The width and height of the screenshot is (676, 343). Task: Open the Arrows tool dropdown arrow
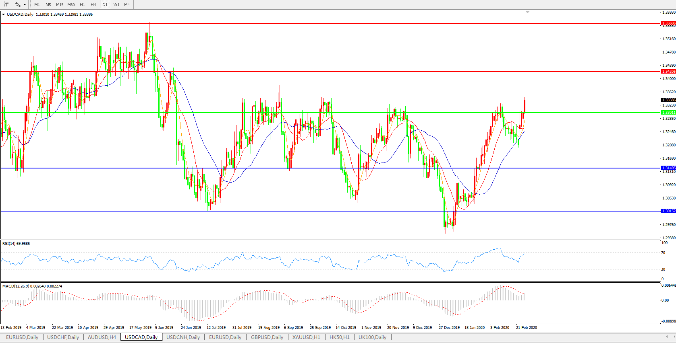(25, 5)
